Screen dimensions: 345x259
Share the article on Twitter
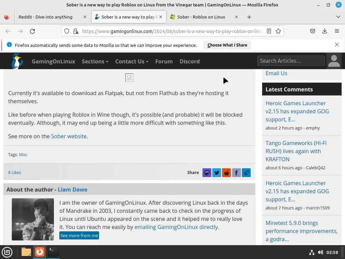(x=217, y=173)
